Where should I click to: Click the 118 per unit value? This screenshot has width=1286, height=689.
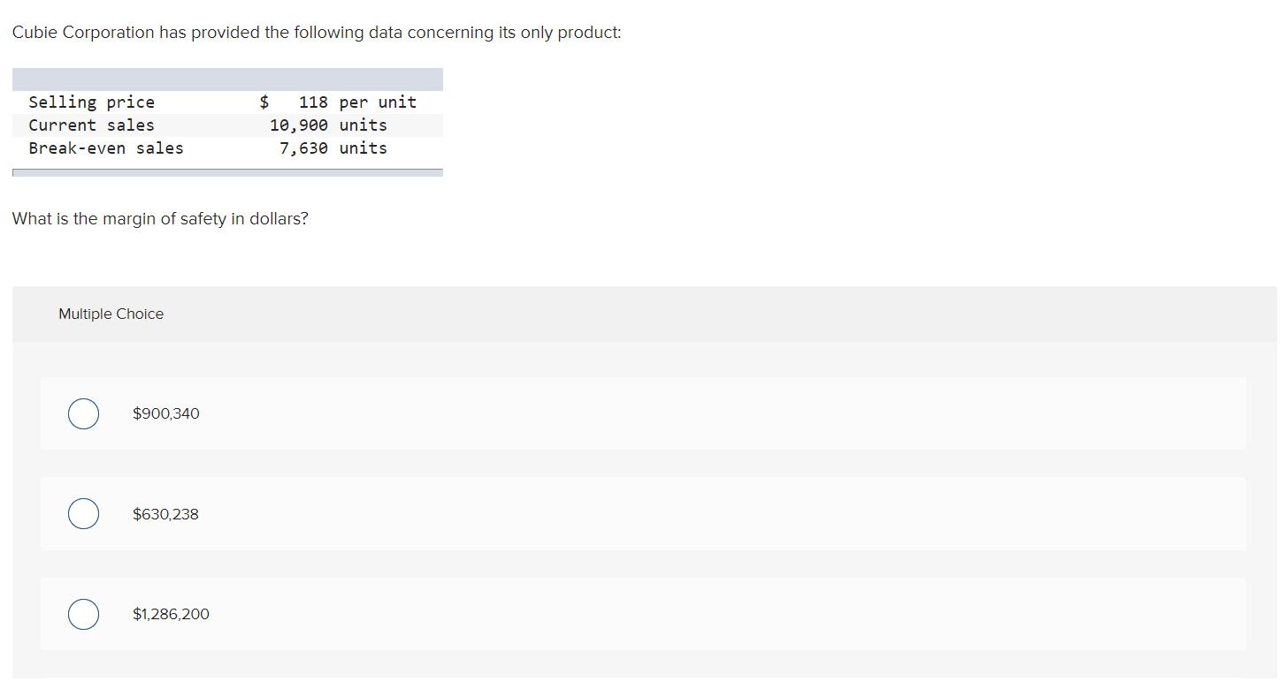pyautogui.click(x=357, y=102)
